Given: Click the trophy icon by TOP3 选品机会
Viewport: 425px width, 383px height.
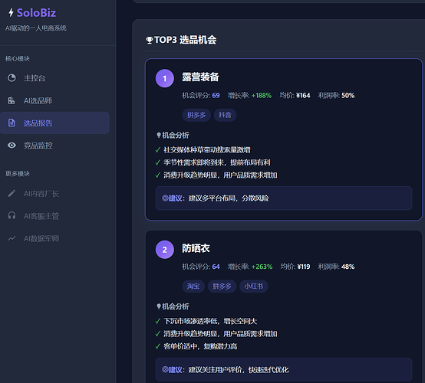Looking at the screenshot, I should click(x=150, y=41).
